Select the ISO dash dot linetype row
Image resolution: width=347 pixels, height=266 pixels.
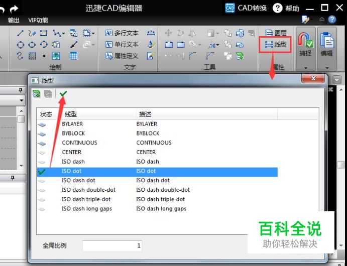click(x=157, y=181)
